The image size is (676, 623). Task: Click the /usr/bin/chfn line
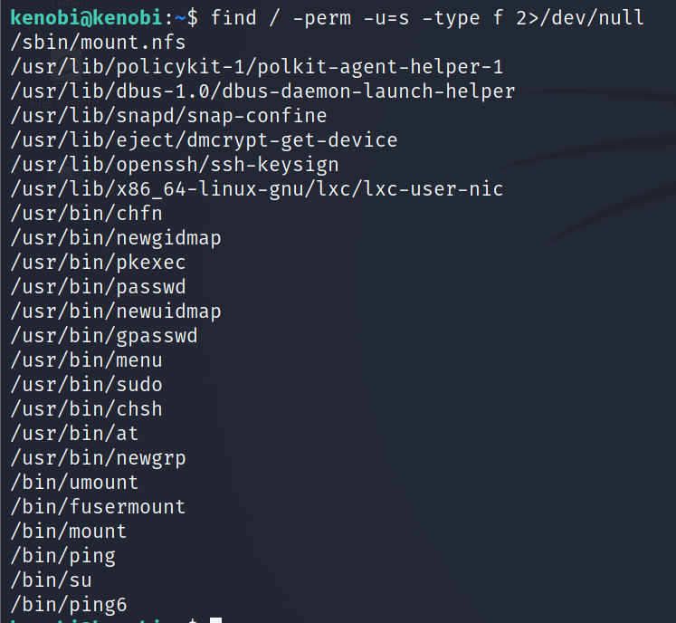87,214
